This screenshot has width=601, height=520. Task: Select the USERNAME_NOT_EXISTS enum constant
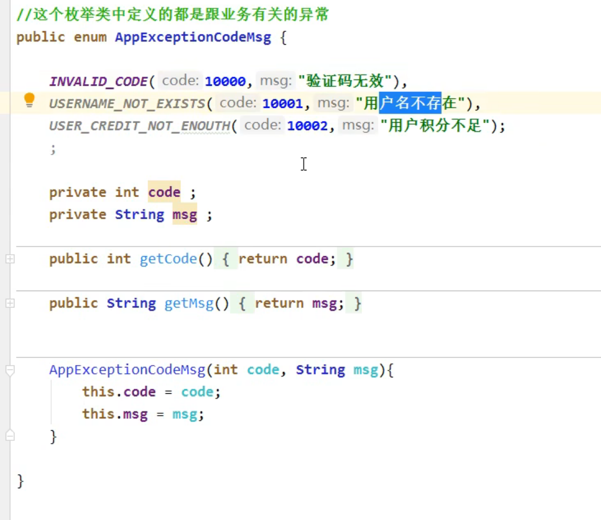tap(126, 104)
